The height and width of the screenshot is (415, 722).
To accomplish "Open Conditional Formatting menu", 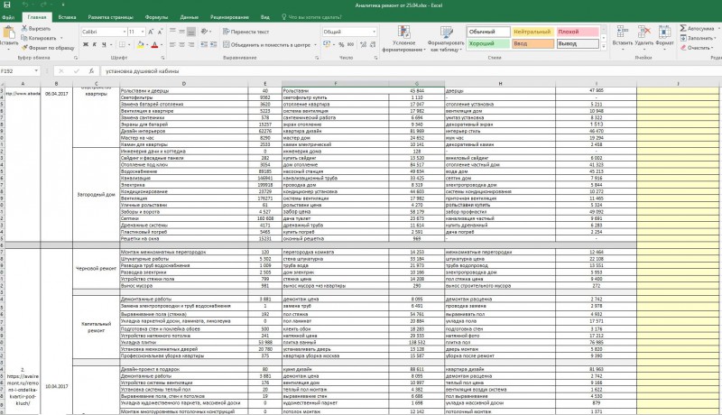I will click(403, 32).
